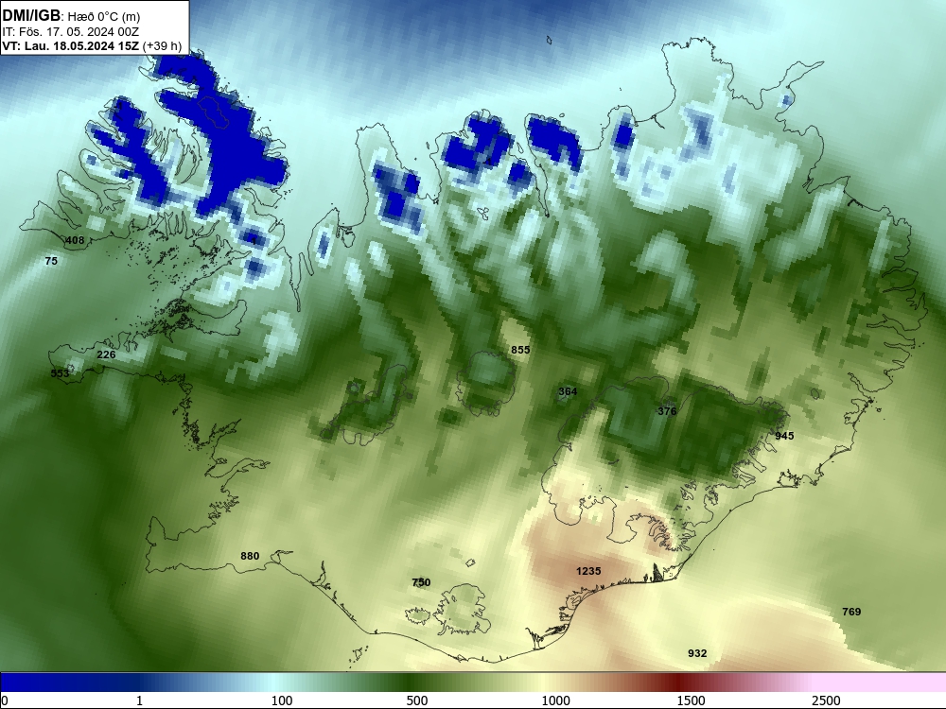Image resolution: width=946 pixels, height=709 pixels.
Task: Click the 0 label on the color scale
Action: [x=5, y=700]
